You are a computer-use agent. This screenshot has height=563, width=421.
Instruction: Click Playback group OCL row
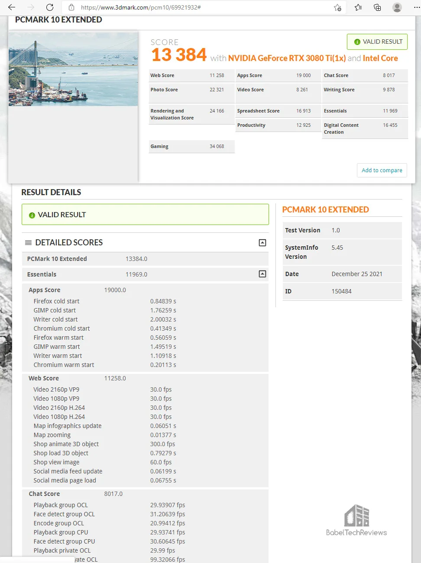[x=145, y=505]
